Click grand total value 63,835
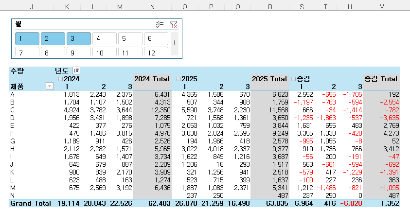Image resolution: width=410 pixels, height=211 pixels. (277, 203)
